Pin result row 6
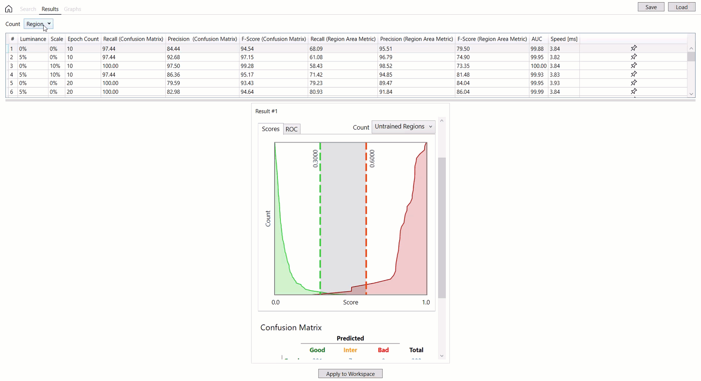 634,91
